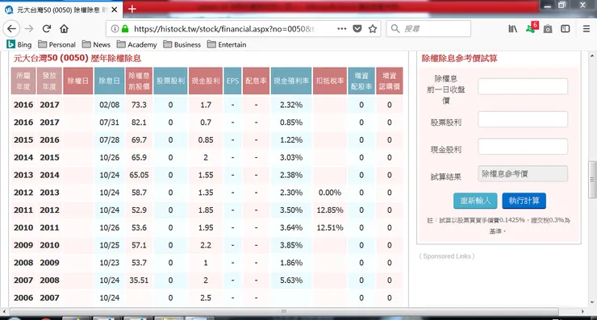The width and height of the screenshot is (597, 320).
Task: Click the 所屬年度 column header
Action: [x=23, y=81]
